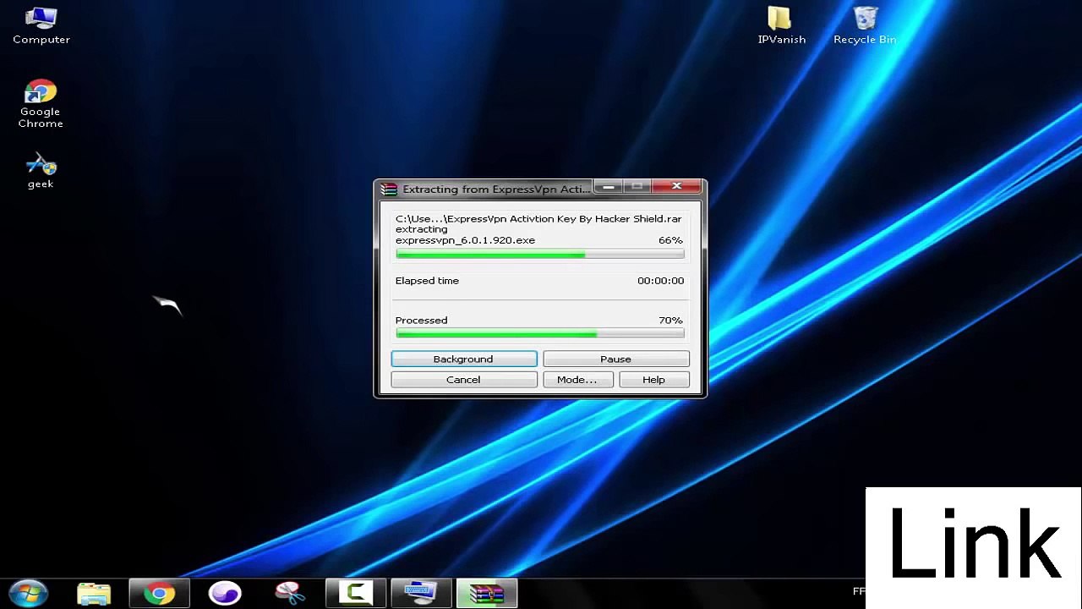Click the 66% file progress value

(x=670, y=240)
